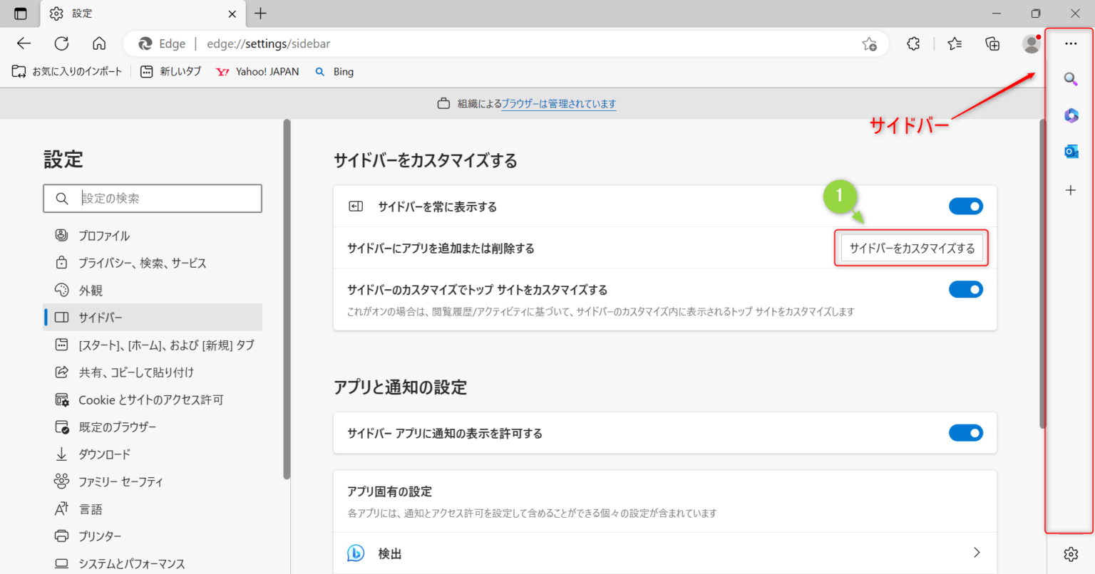Expand the 検出 app settings

(x=977, y=553)
